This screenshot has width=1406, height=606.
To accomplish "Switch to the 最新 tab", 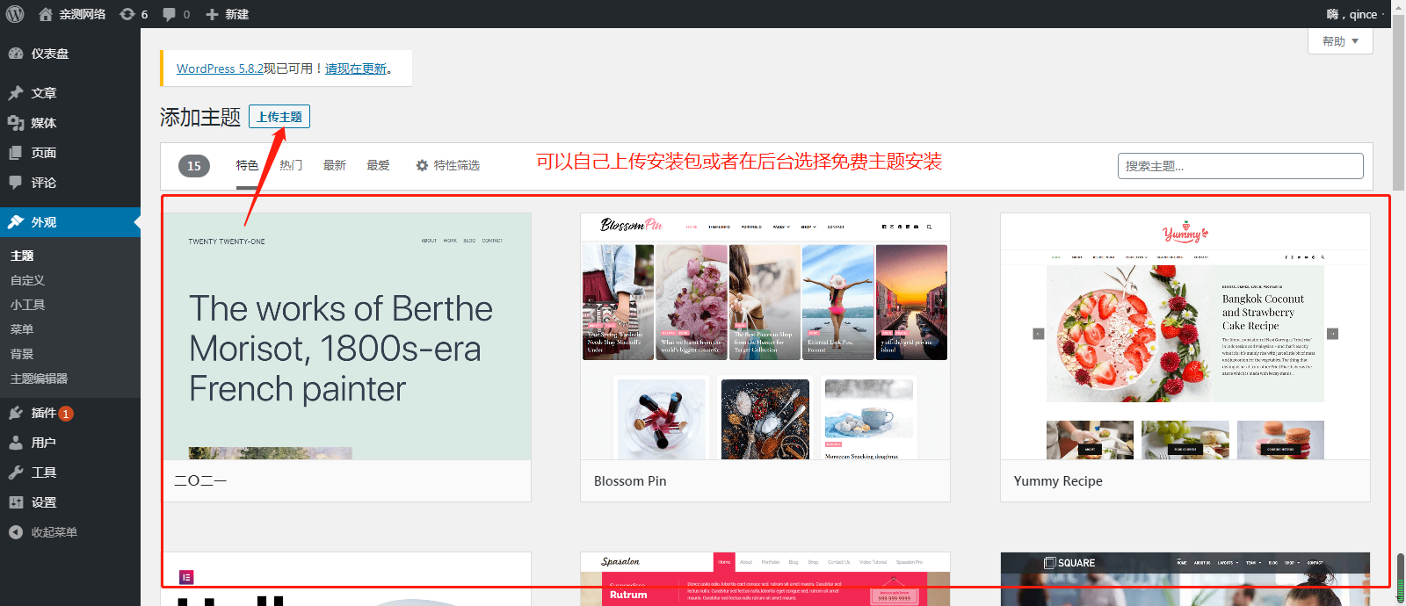I will click(x=335, y=165).
